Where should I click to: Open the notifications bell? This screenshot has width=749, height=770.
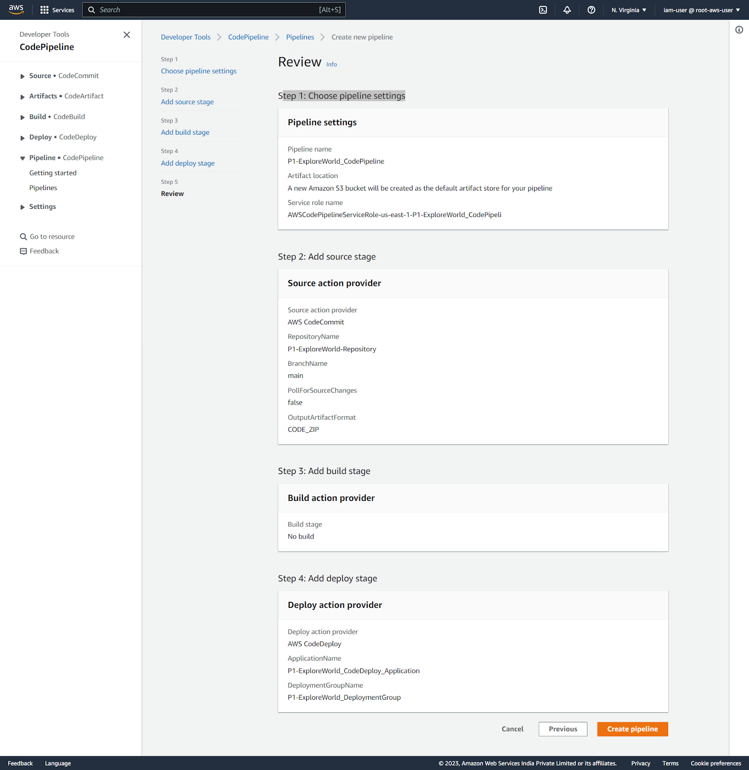[x=567, y=10]
